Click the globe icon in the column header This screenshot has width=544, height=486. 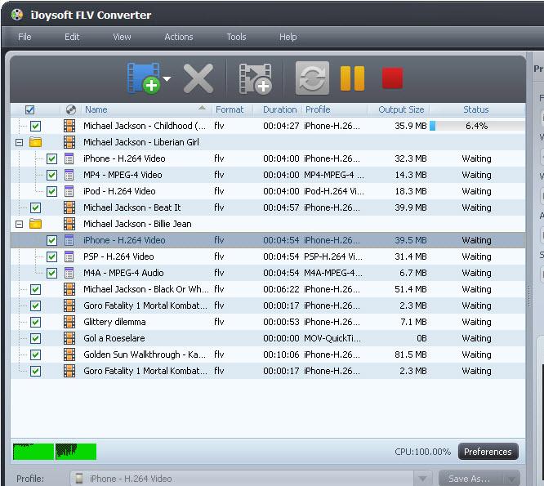pos(70,109)
